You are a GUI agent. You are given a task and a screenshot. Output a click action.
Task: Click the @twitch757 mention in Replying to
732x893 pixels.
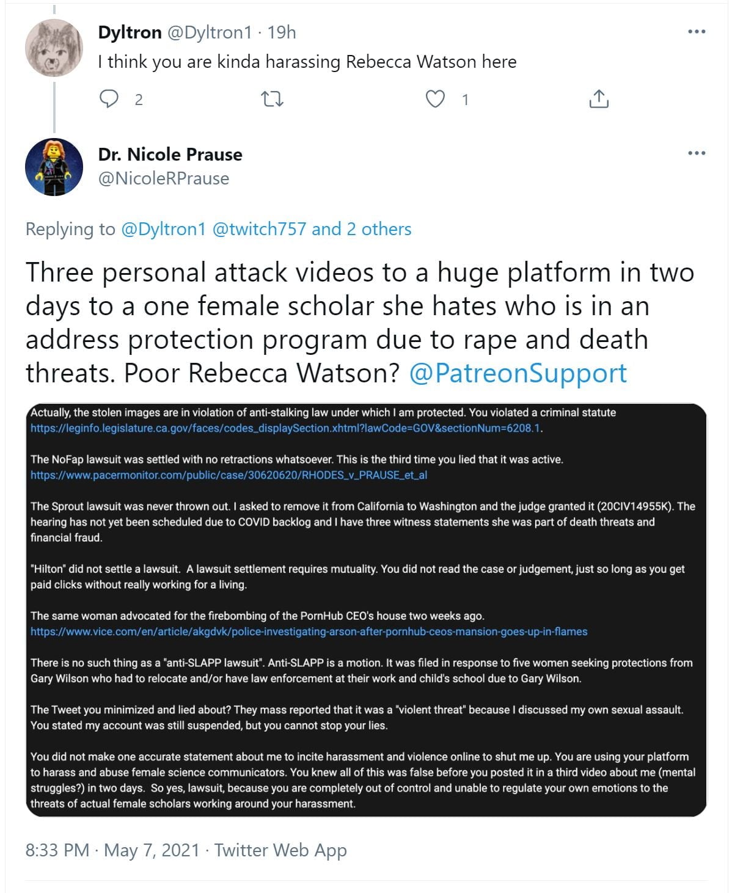click(x=259, y=229)
